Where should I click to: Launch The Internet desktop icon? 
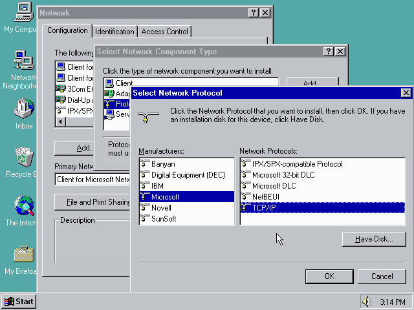click(24, 205)
